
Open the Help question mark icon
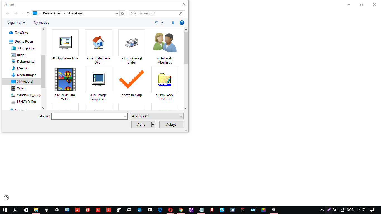tap(182, 23)
